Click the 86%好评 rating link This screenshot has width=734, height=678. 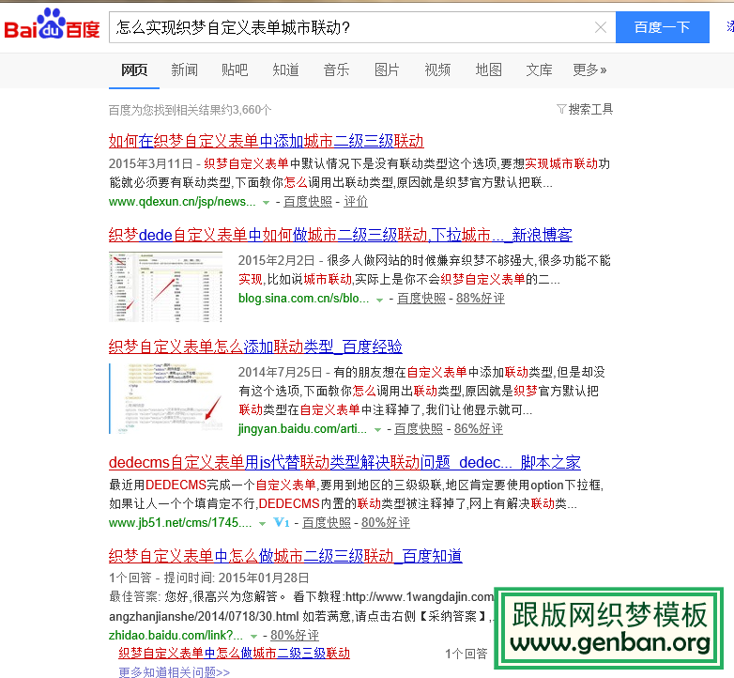(x=479, y=428)
